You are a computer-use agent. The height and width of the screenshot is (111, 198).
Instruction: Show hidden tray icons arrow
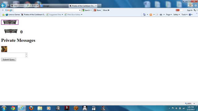pyautogui.click(x=169, y=108)
